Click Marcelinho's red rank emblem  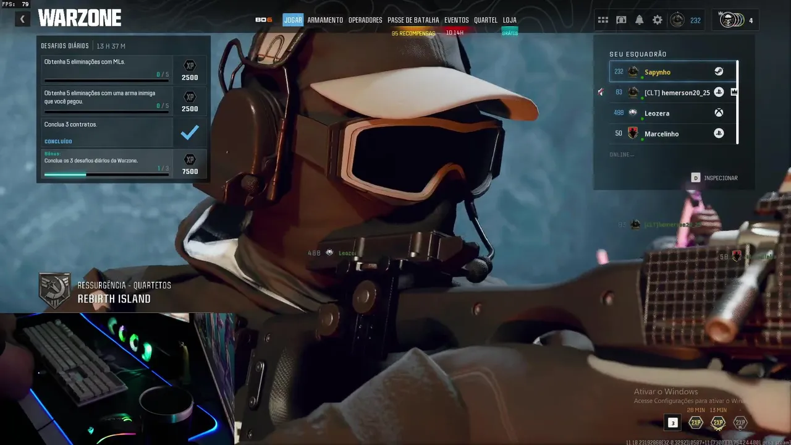(633, 133)
